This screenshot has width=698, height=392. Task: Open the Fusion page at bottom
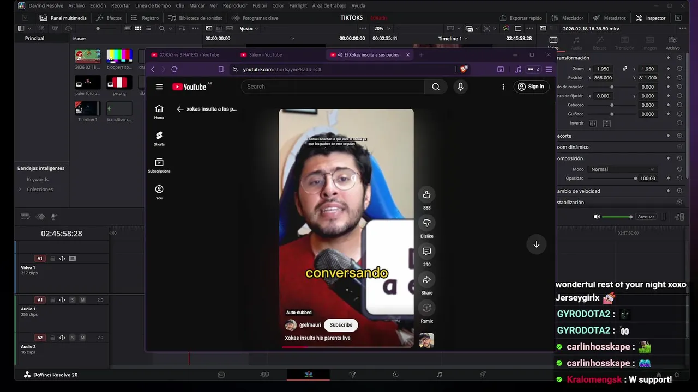352,375
